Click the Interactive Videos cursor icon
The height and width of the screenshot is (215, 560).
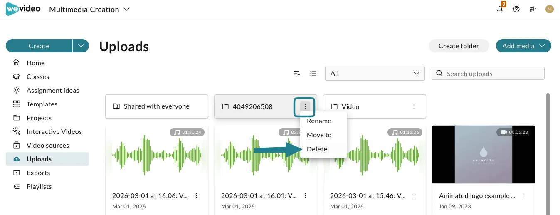pos(16,131)
